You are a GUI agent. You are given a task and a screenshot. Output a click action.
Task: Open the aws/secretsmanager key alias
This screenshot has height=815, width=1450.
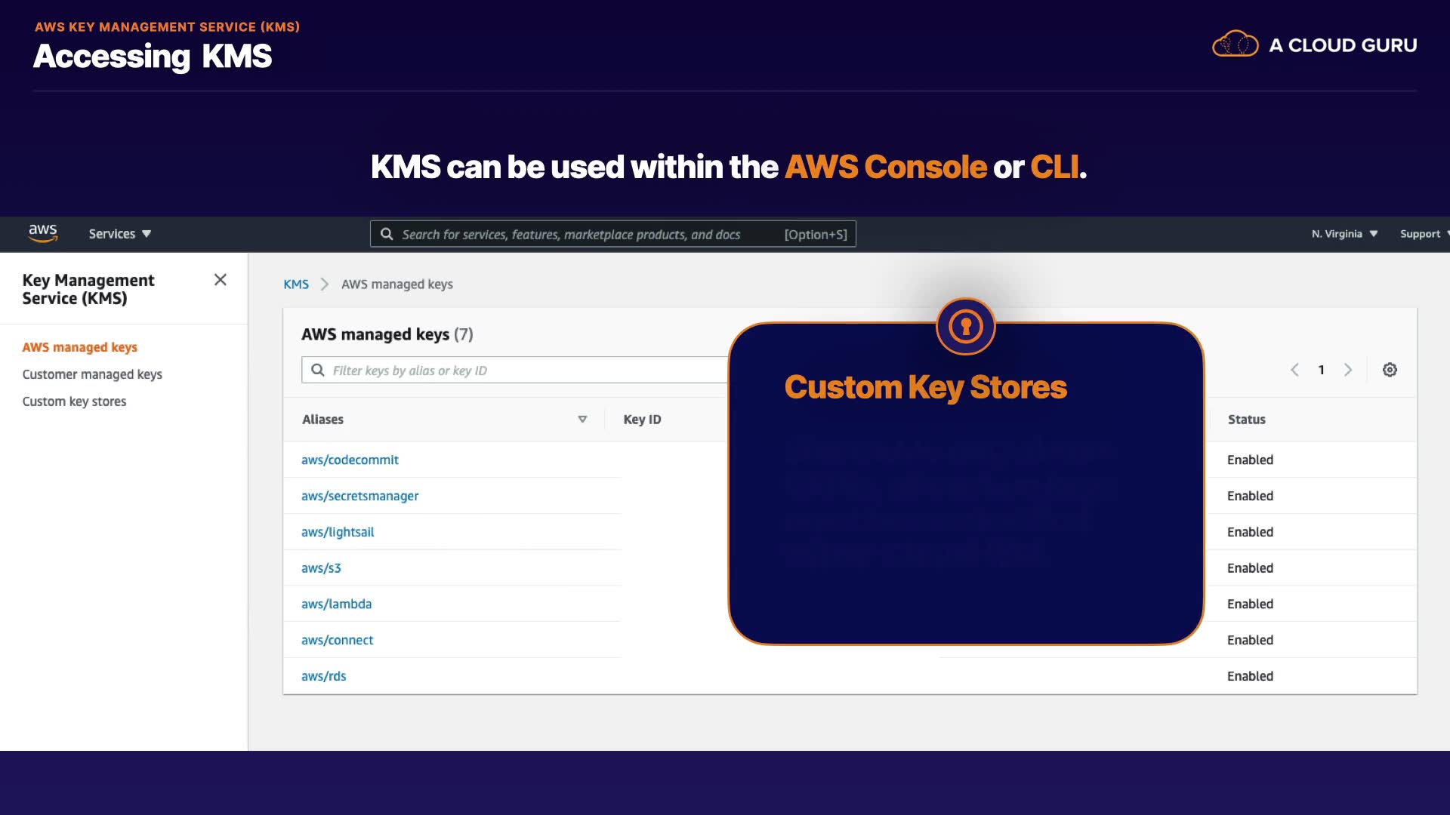point(359,496)
